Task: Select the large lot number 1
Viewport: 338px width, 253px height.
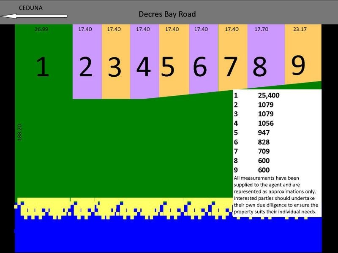Action: pyautogui.click(x=43, y=66)
